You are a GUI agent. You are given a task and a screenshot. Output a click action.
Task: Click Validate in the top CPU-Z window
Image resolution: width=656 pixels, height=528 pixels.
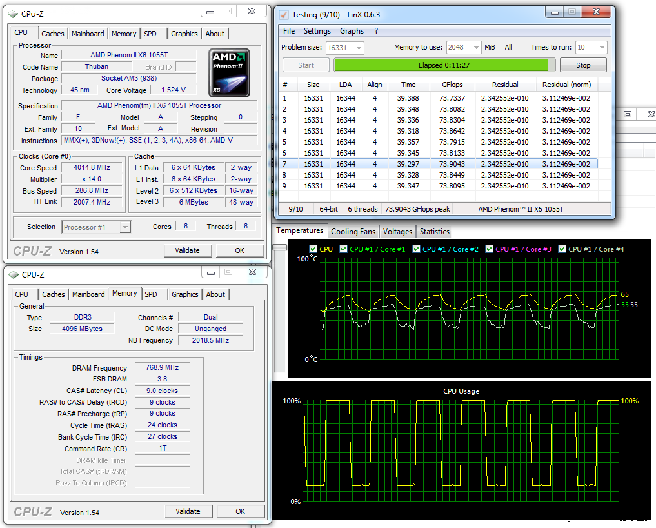click(187, 250)
